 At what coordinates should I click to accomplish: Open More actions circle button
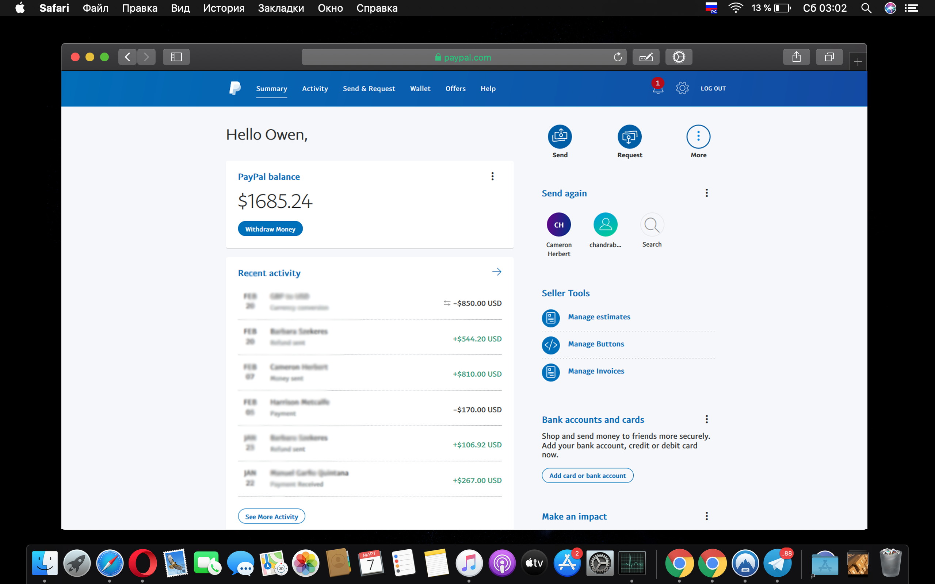[x=698, y=137]
